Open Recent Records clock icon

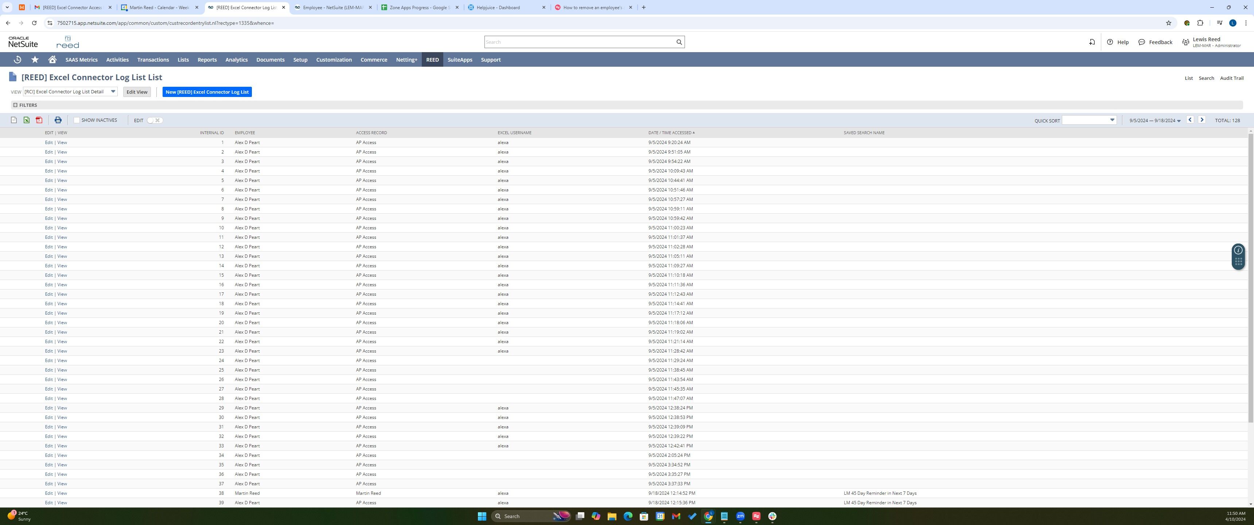point(17,60)
